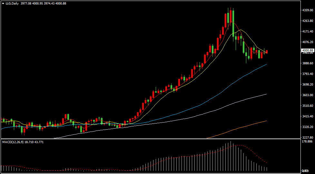Click the 3888.60 price scale label
The width and height of the screenshot is (315, 174).
coord(307,63)
